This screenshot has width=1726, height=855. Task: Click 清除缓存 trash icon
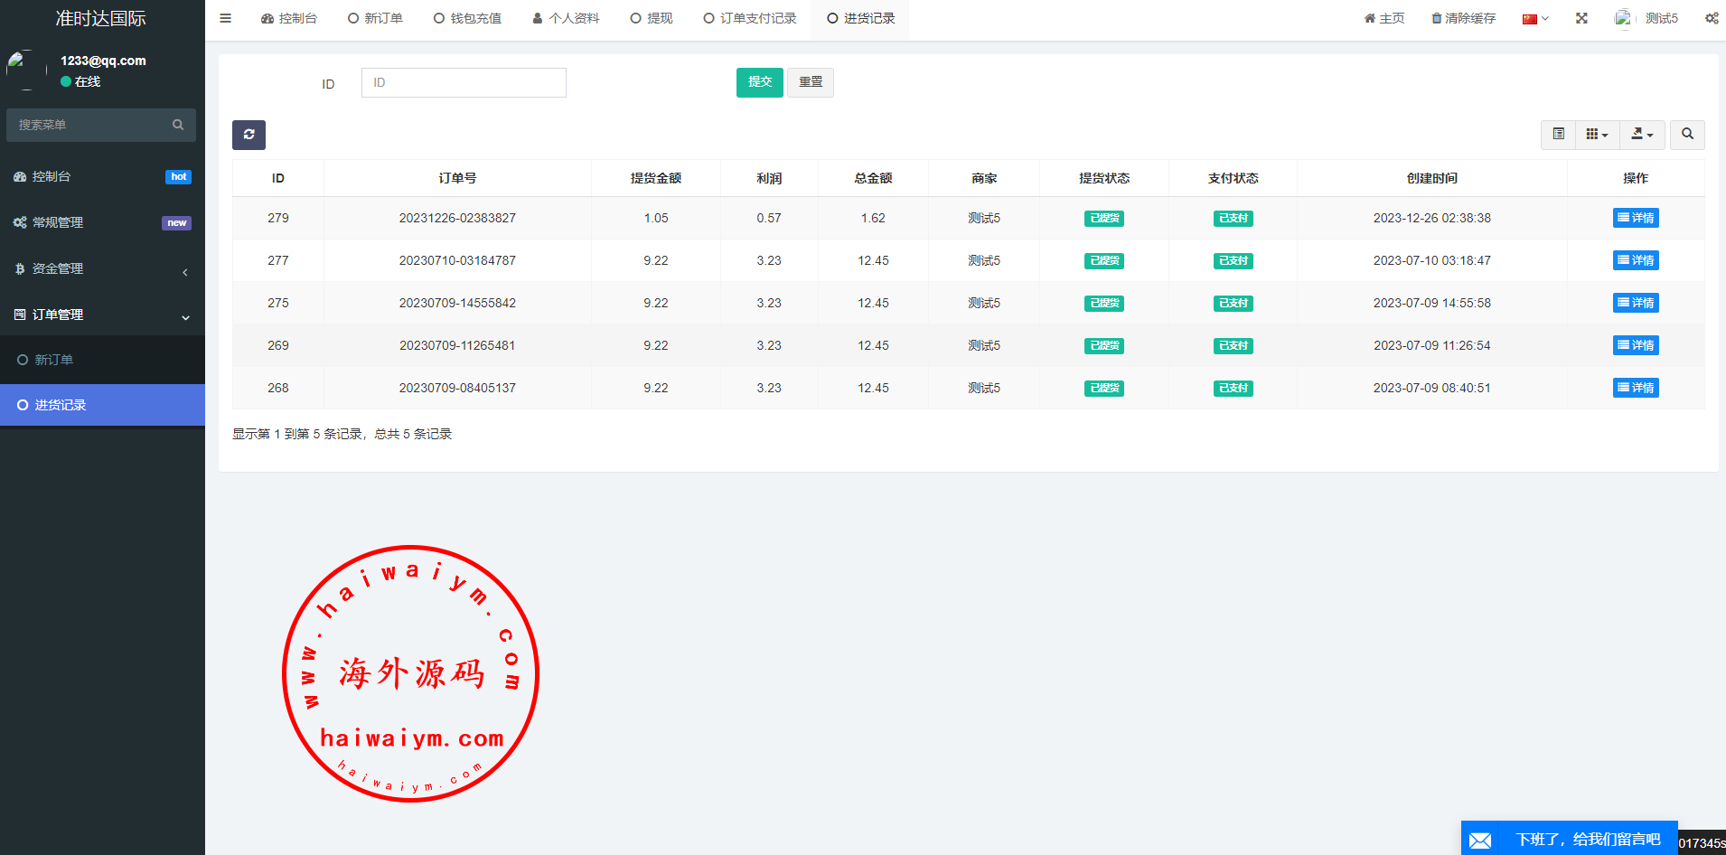pos(1436,18)
